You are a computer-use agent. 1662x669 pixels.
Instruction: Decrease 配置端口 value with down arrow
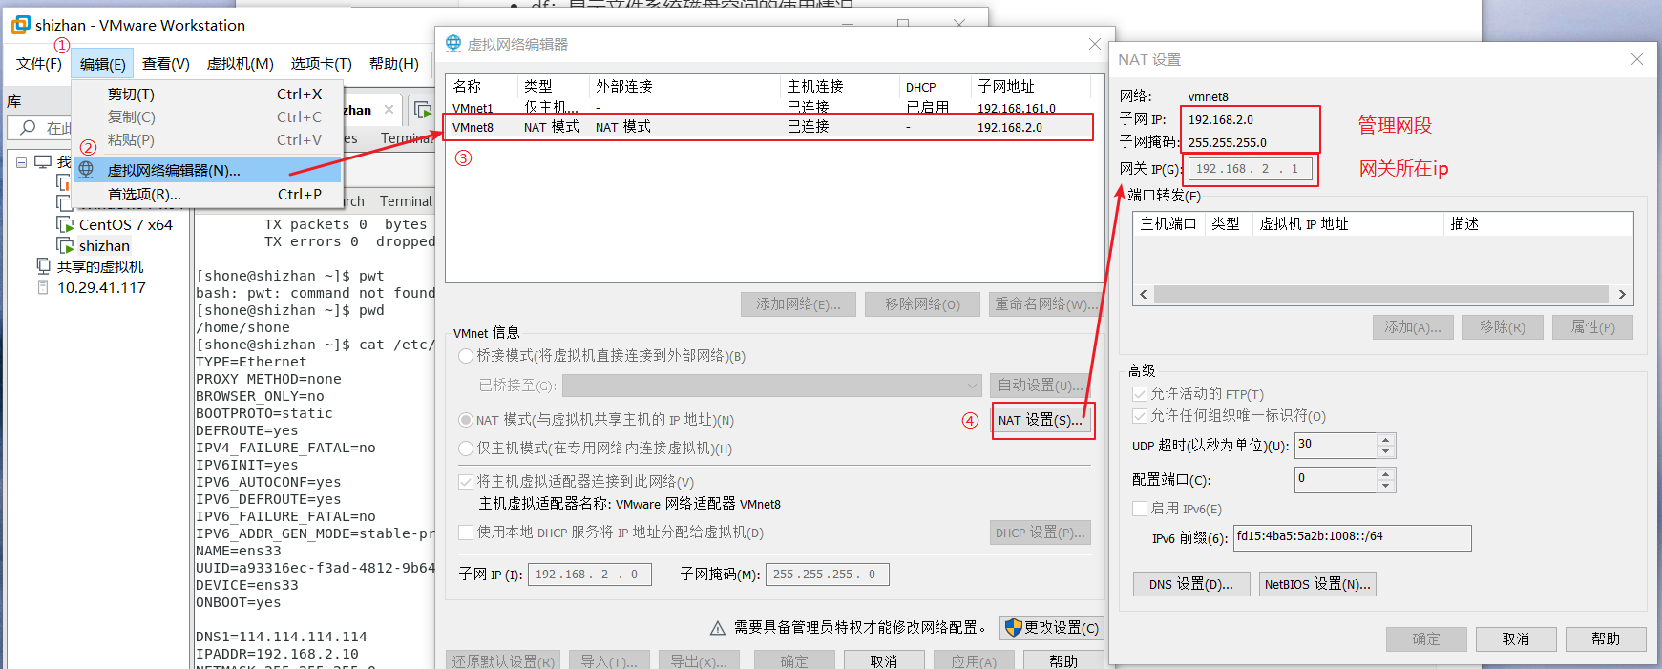point(1386,485)
